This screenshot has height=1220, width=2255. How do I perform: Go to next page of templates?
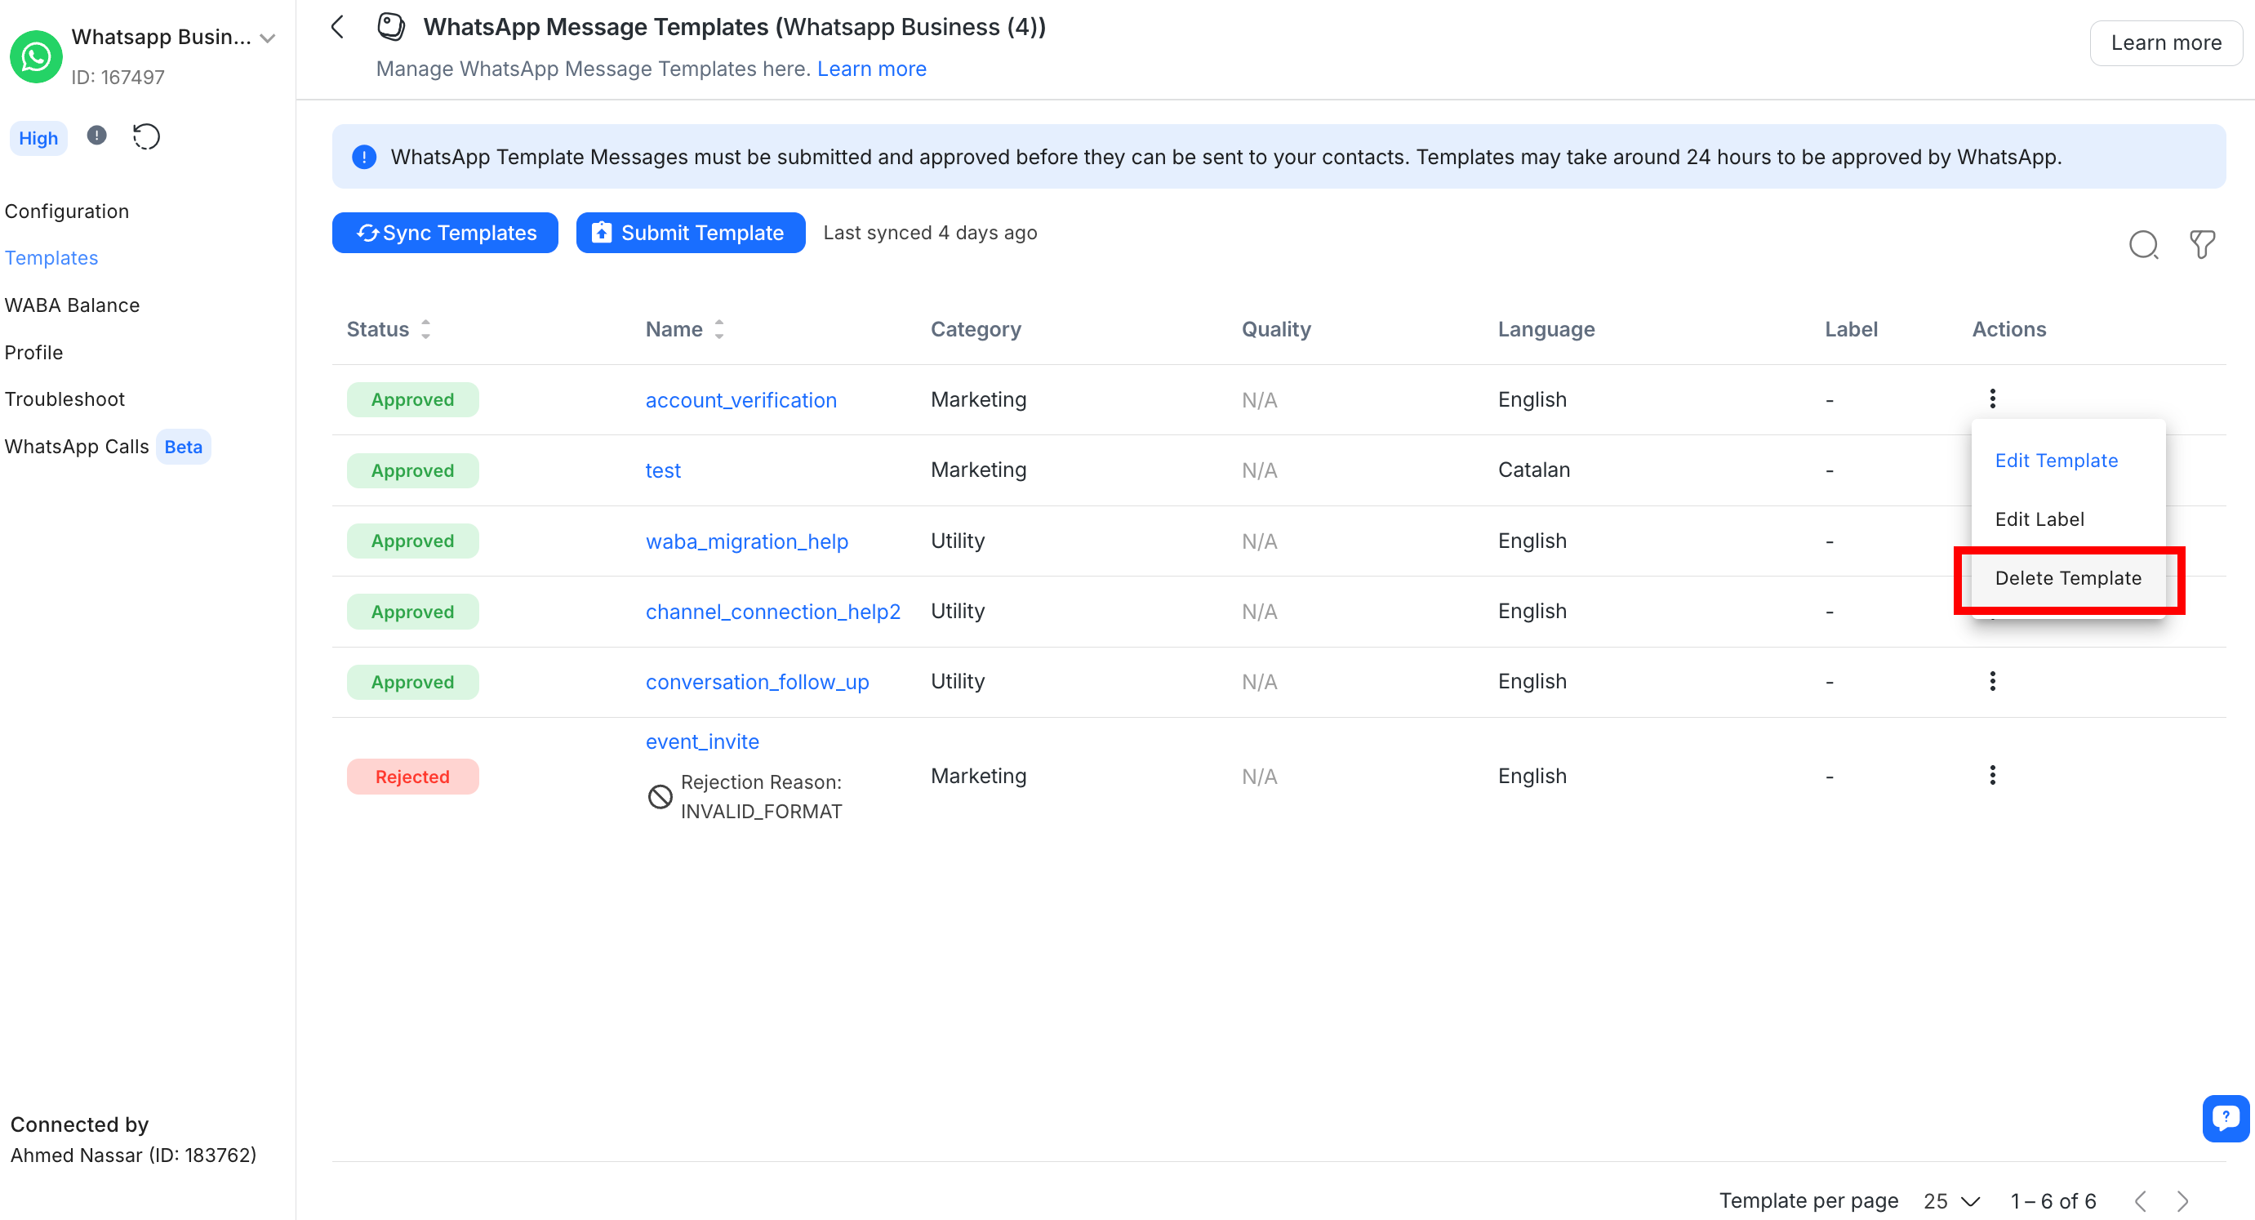point(2182,1200)
